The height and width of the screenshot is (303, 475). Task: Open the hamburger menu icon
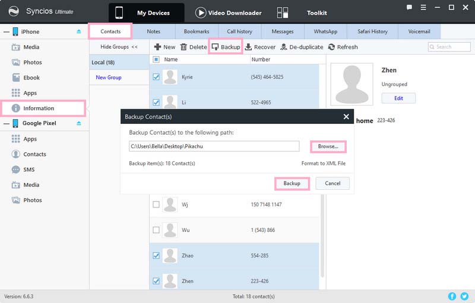[423, 8]
